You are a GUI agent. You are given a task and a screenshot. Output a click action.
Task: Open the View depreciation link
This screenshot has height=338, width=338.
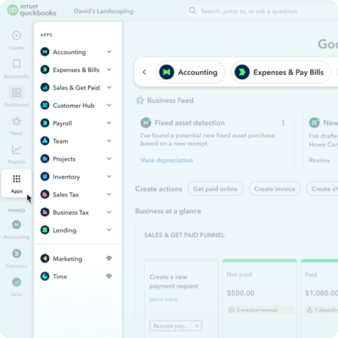click(166, 161)
